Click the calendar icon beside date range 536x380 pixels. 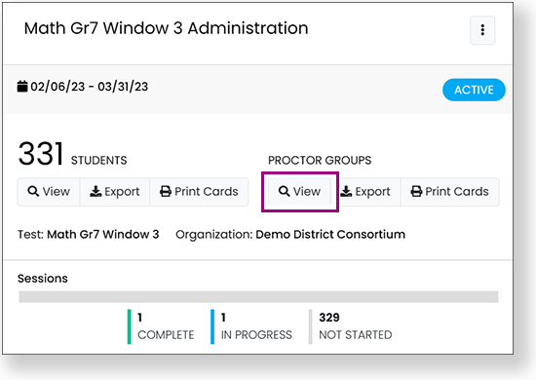(x=22, y=87)
